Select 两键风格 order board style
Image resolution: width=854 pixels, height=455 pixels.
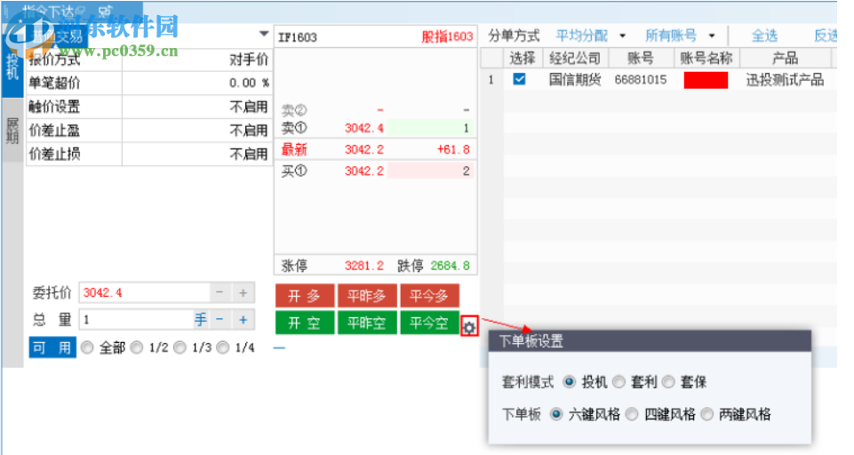click(707, 414)
